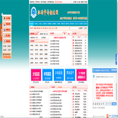Click the leftmost icon in chat input toolbar
Viewport: 118px width, 118px height.
point(93,104)
